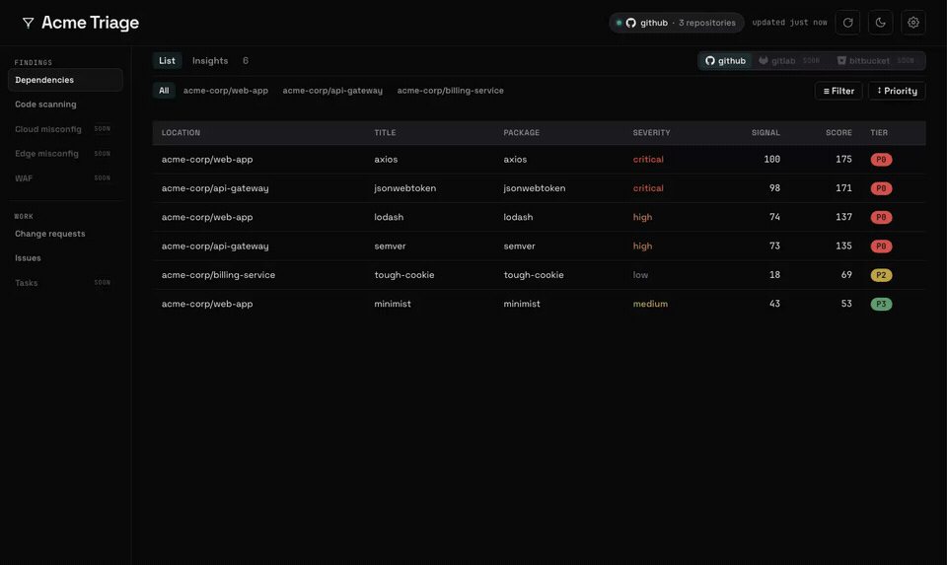
Task: Select the All repositories filter
Action: [x=164, y=91]
